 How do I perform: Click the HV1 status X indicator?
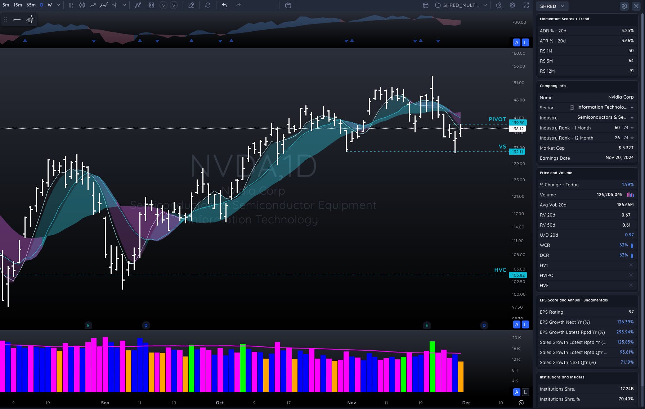pos(631,265)
